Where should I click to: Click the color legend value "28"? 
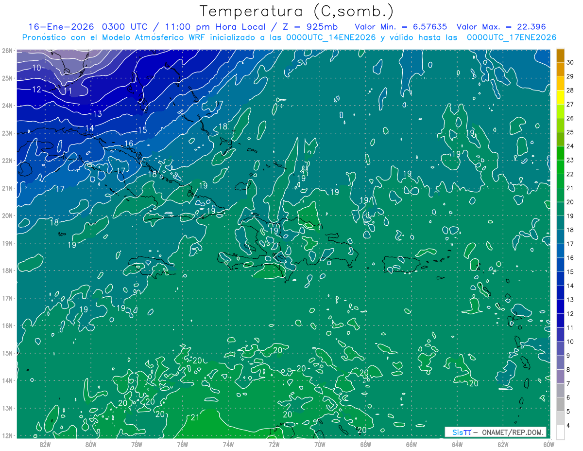pyautogui.click(x=570, y=90)
